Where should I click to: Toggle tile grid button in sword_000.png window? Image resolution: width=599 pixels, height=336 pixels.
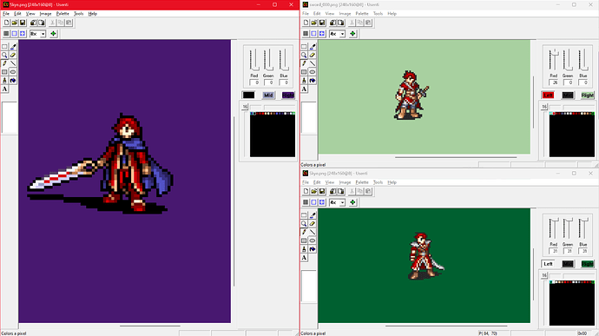322,34
